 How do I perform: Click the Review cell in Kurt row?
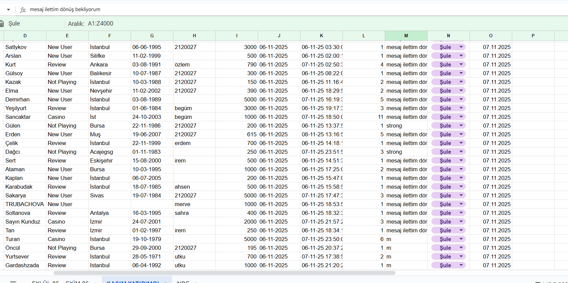pos(67,64)
